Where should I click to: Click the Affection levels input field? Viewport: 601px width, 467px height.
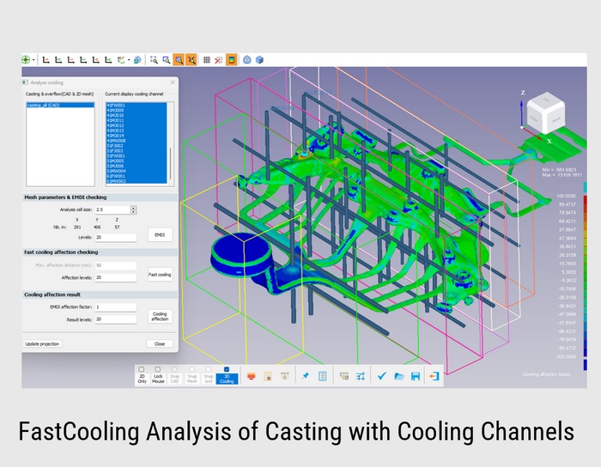[x=116, y=277]
